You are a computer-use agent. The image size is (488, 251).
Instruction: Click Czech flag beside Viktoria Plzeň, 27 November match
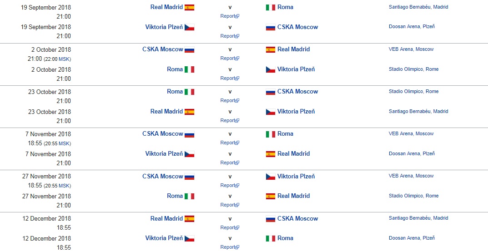click(271, 177)
